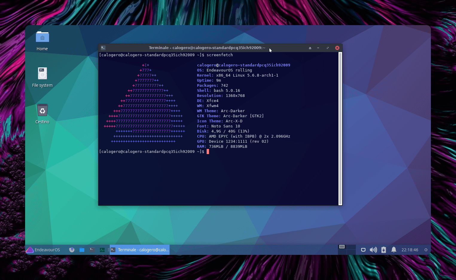Launch Firefox from the taskbar
This screenshot has width=456, height=280.
point(72,250)
